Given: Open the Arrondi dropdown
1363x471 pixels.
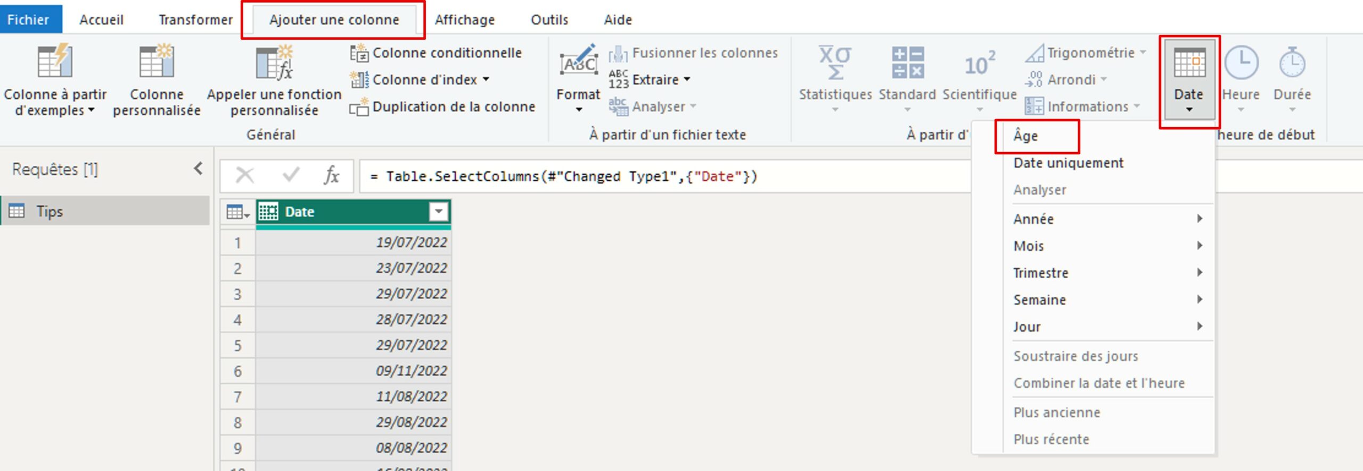Looking at the screenshot, I should (x=1066, y=80).
